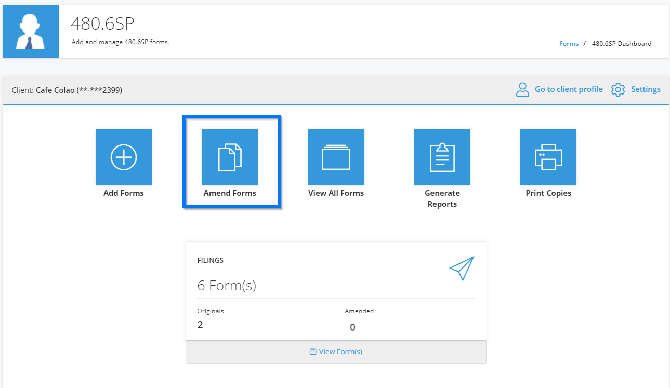The image size is (670, 388).
Task: Click the 480.6SP Dashboard breadcrumb text
Action: coord(622,44)
